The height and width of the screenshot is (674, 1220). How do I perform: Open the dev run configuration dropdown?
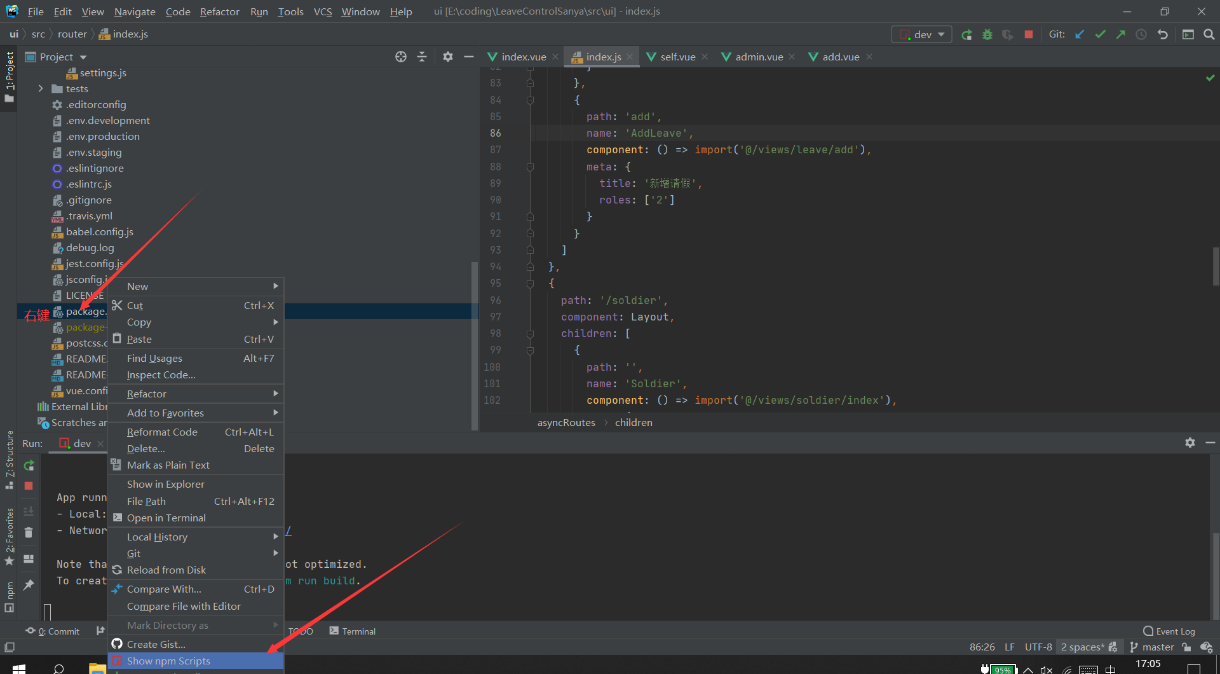(x=922, y=34)
